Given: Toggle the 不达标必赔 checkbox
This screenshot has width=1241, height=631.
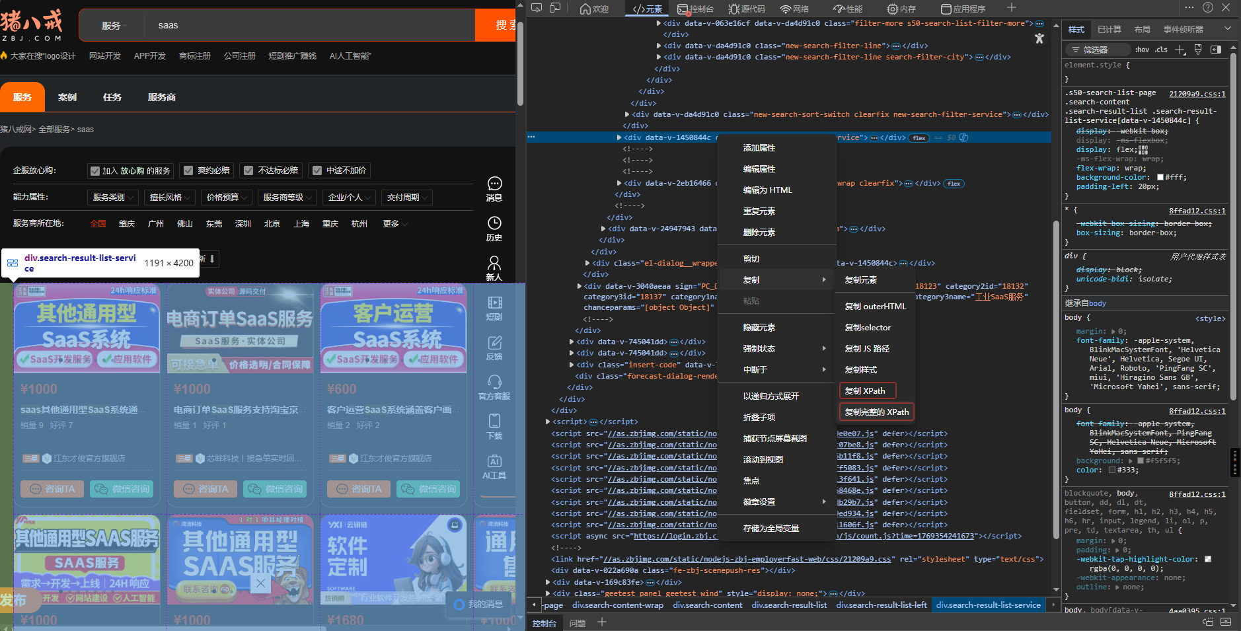Looking at the screenshot, I should 248,170.
